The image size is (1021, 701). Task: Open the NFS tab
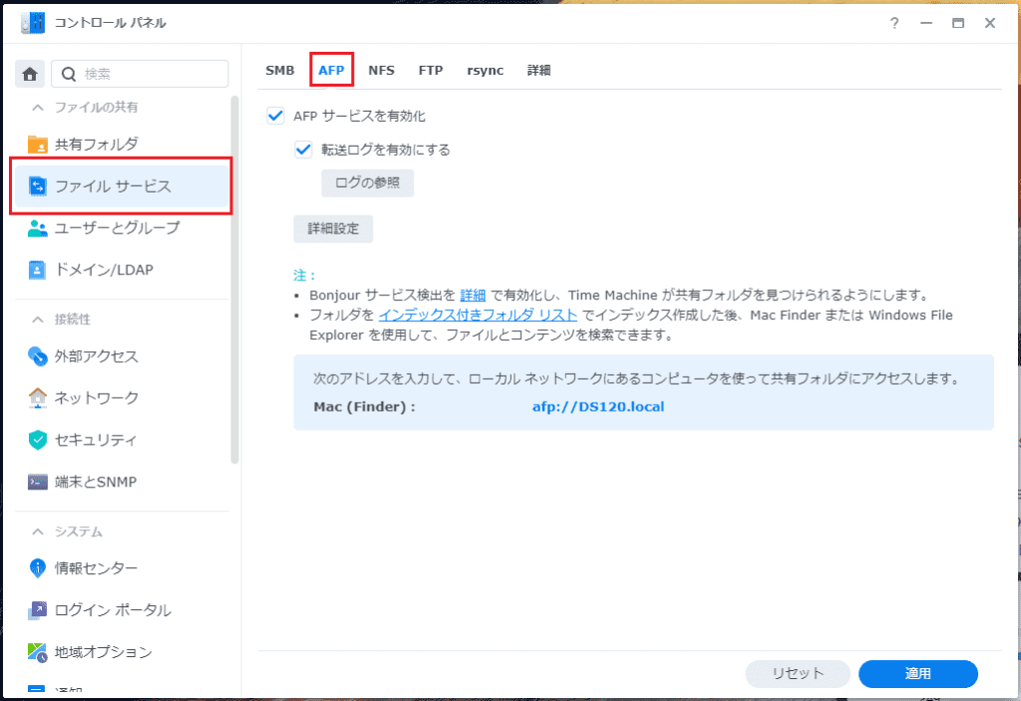382,71
